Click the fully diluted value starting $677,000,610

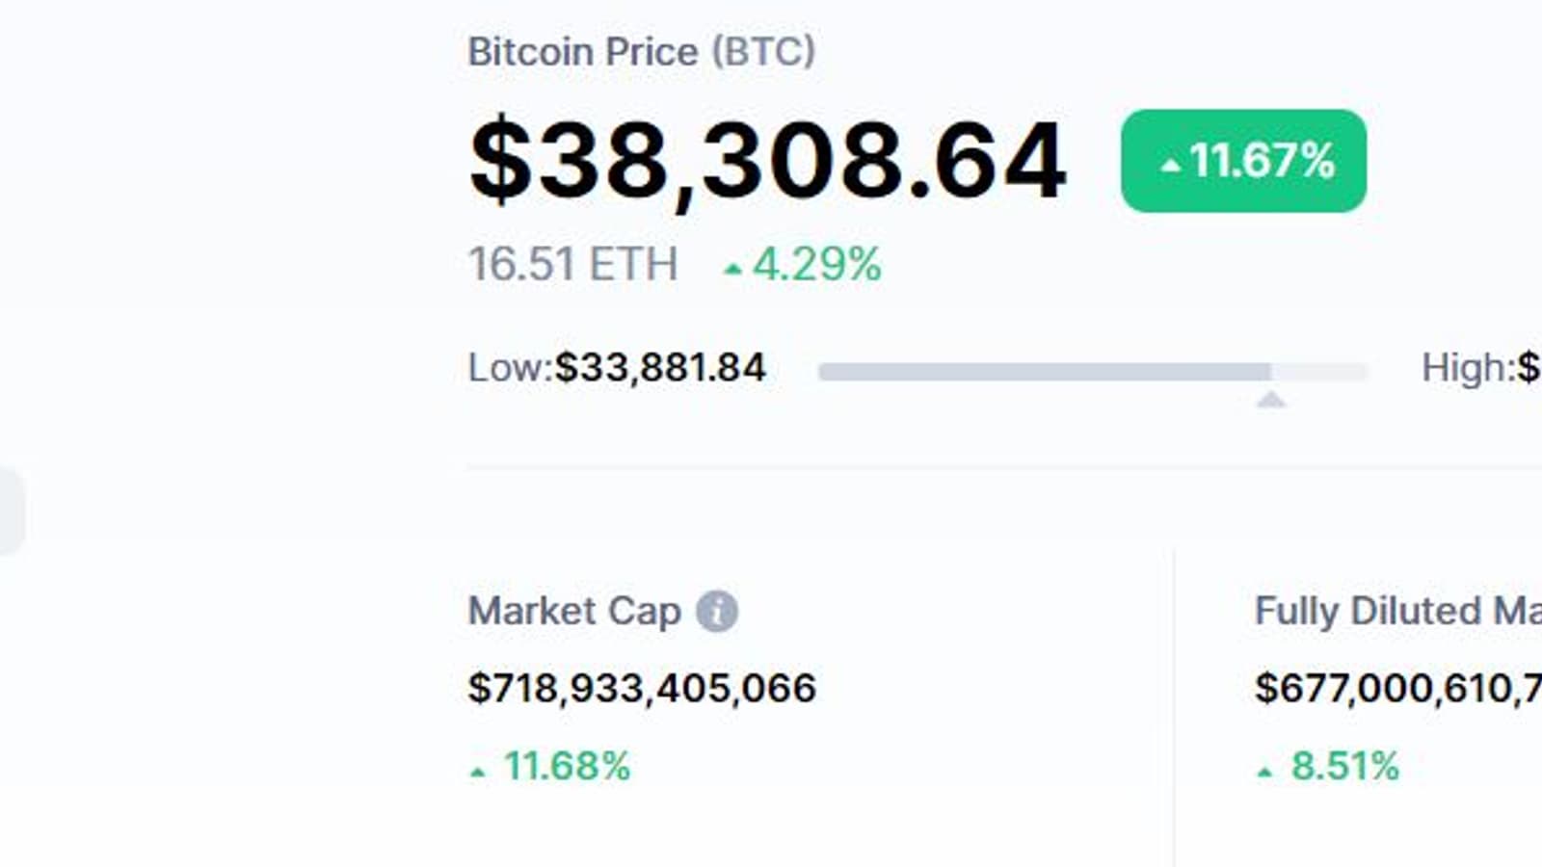[x=1397, y=688]
